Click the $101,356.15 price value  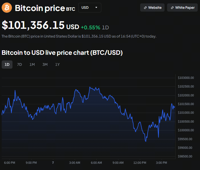click(33, 25)
